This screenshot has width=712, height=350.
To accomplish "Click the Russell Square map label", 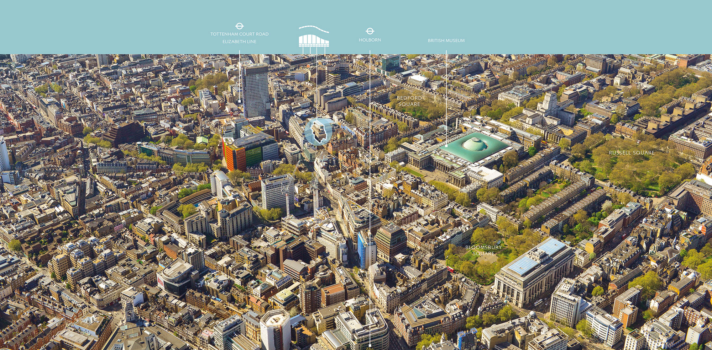I will click(x=631, y=153).
